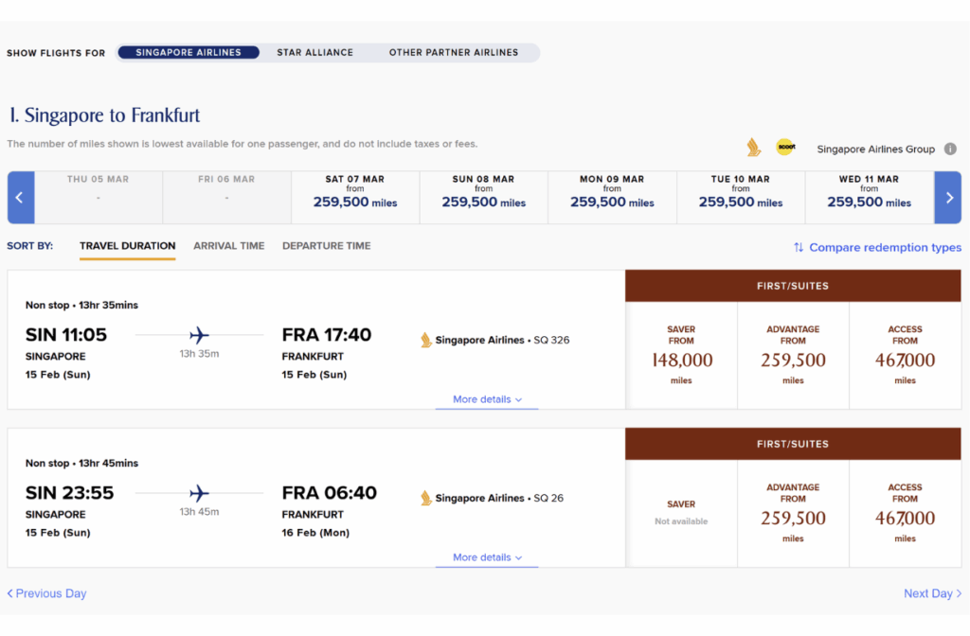This screenshot has height=636, width=970.
Task: Go to Previous Day results
Action: pos(47,594)
